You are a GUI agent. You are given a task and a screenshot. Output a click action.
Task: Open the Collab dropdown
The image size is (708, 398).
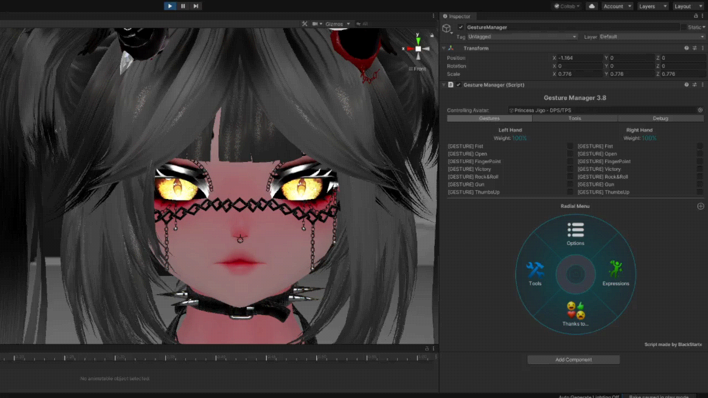[x=567, y=6]
